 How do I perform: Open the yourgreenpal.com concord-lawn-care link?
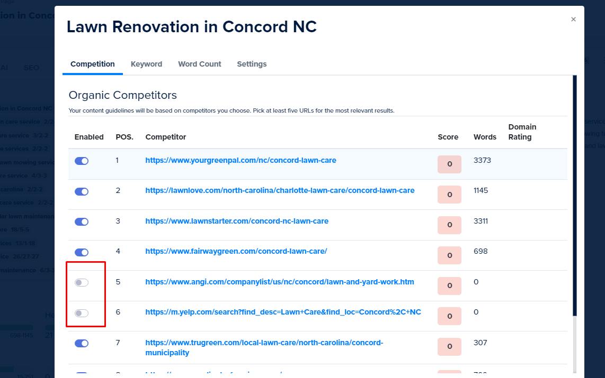pos(241,160)
